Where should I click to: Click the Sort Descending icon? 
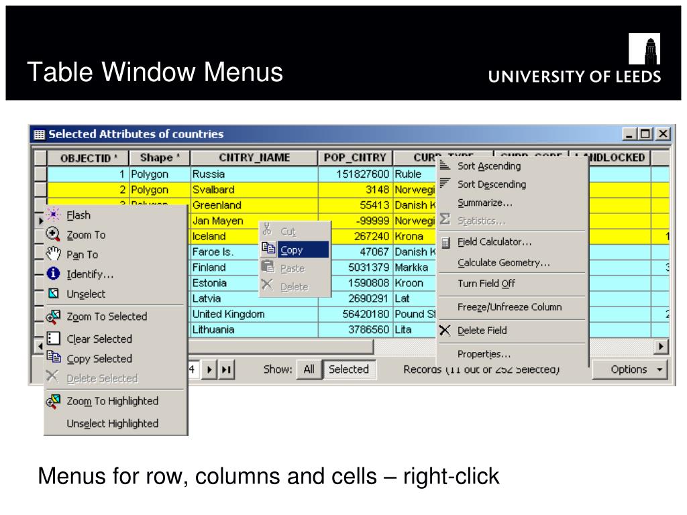coord(445,182)
